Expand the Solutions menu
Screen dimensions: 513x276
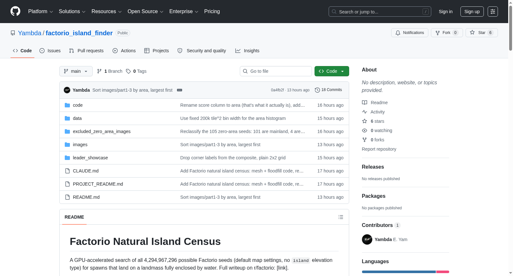pos(72,12)
